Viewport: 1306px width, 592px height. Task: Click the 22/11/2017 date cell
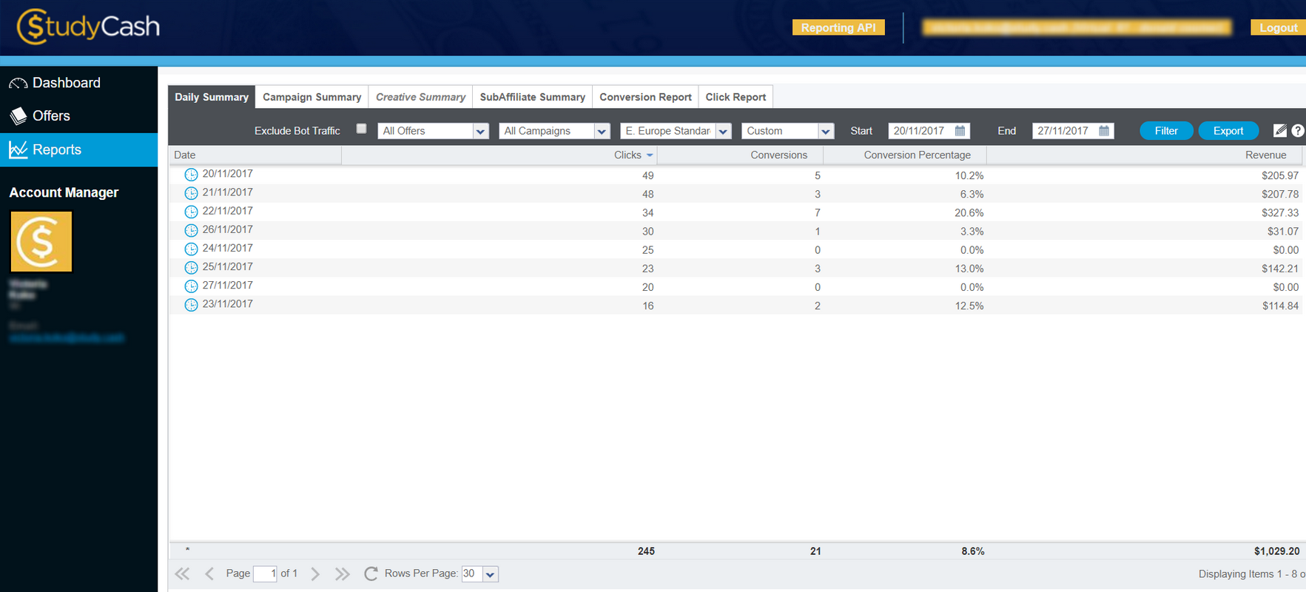[x=228, y=211]
